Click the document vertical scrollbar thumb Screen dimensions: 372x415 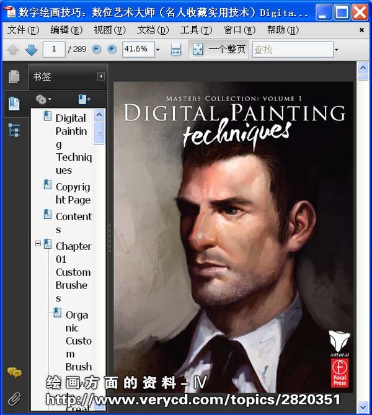(x=363, y=77)
